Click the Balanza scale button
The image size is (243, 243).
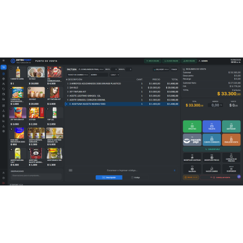pyautogui.click(x=192, y=169)
